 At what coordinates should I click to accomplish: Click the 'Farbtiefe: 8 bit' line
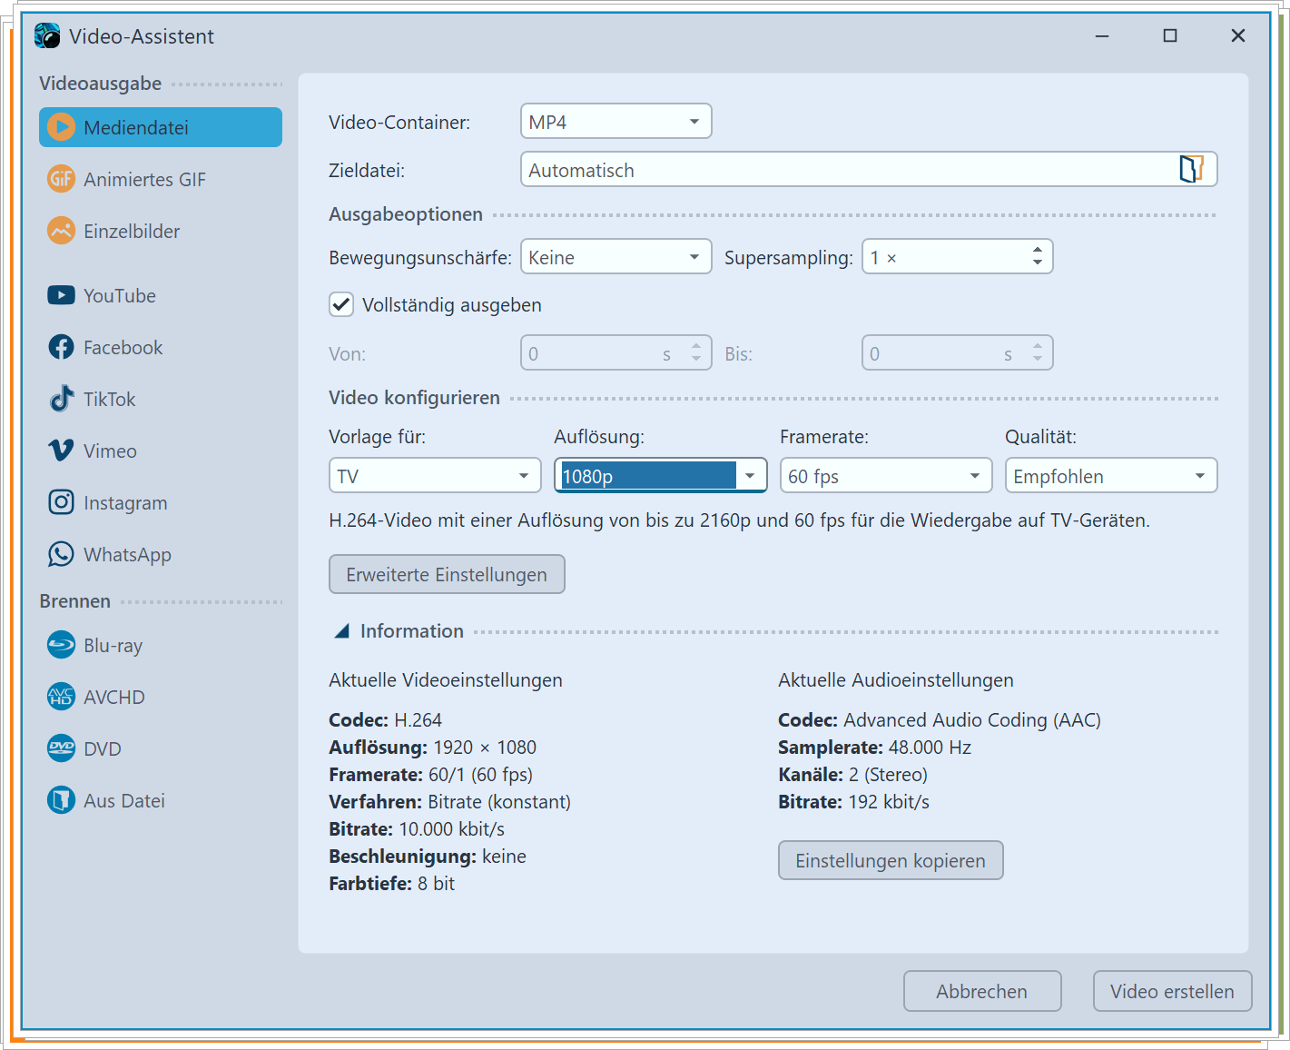(392, 884)
